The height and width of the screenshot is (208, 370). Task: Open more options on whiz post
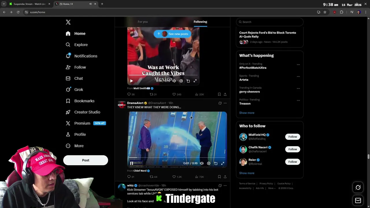tap(225, 185)
